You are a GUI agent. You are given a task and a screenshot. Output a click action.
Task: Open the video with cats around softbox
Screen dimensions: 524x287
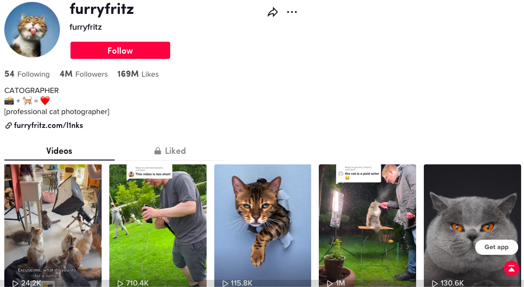coord(53,226)
